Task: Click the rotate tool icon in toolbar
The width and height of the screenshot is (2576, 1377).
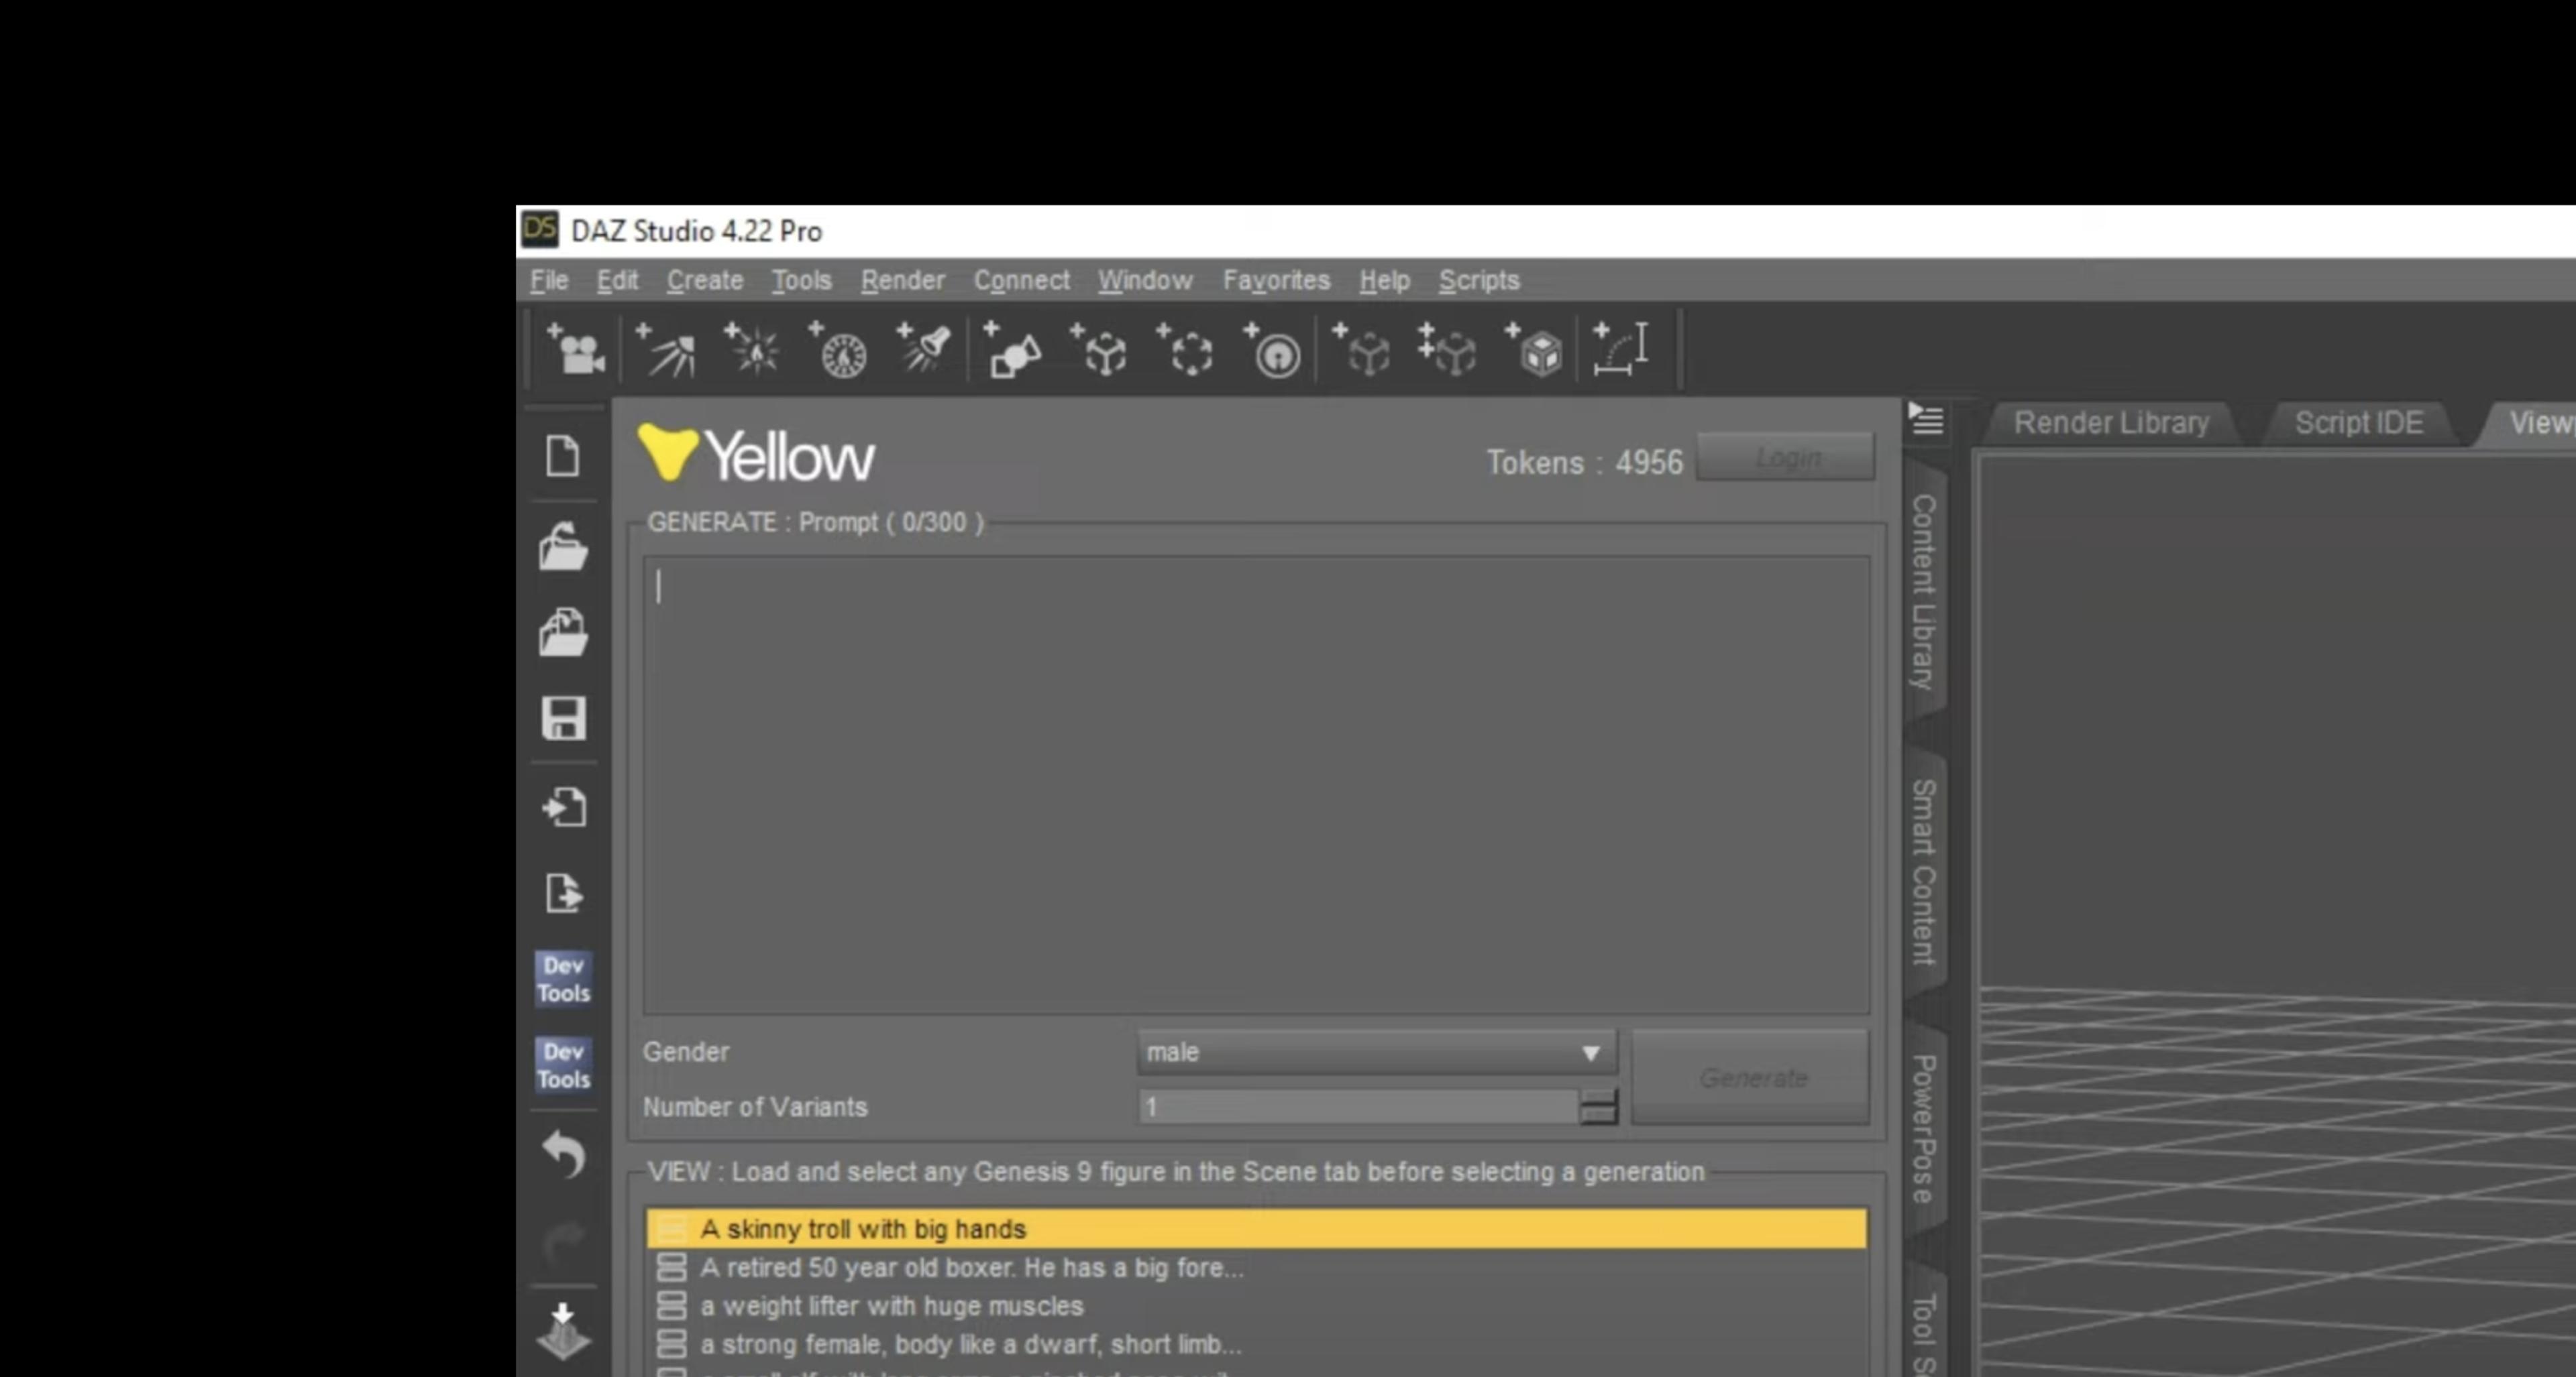Action: coord(1187,353)
